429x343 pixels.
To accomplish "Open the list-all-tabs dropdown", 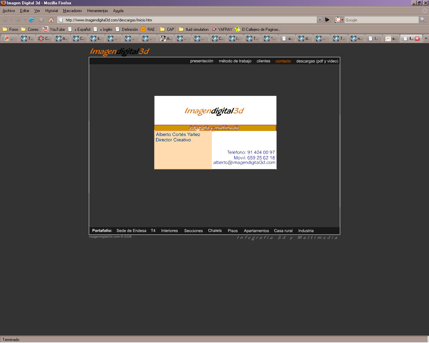I will pyautogui.click(x=426, y=39).
